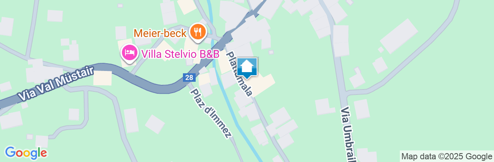Click the Map data ©2025 Google attribution
Image resolution: width=494 pixels, height=162 pixels.
(x=447, y=156)
